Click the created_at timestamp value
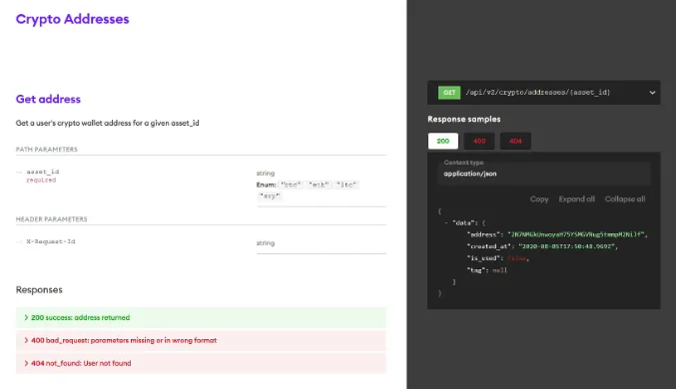This screenshot has height=389, width=677. tap(566, 246)
